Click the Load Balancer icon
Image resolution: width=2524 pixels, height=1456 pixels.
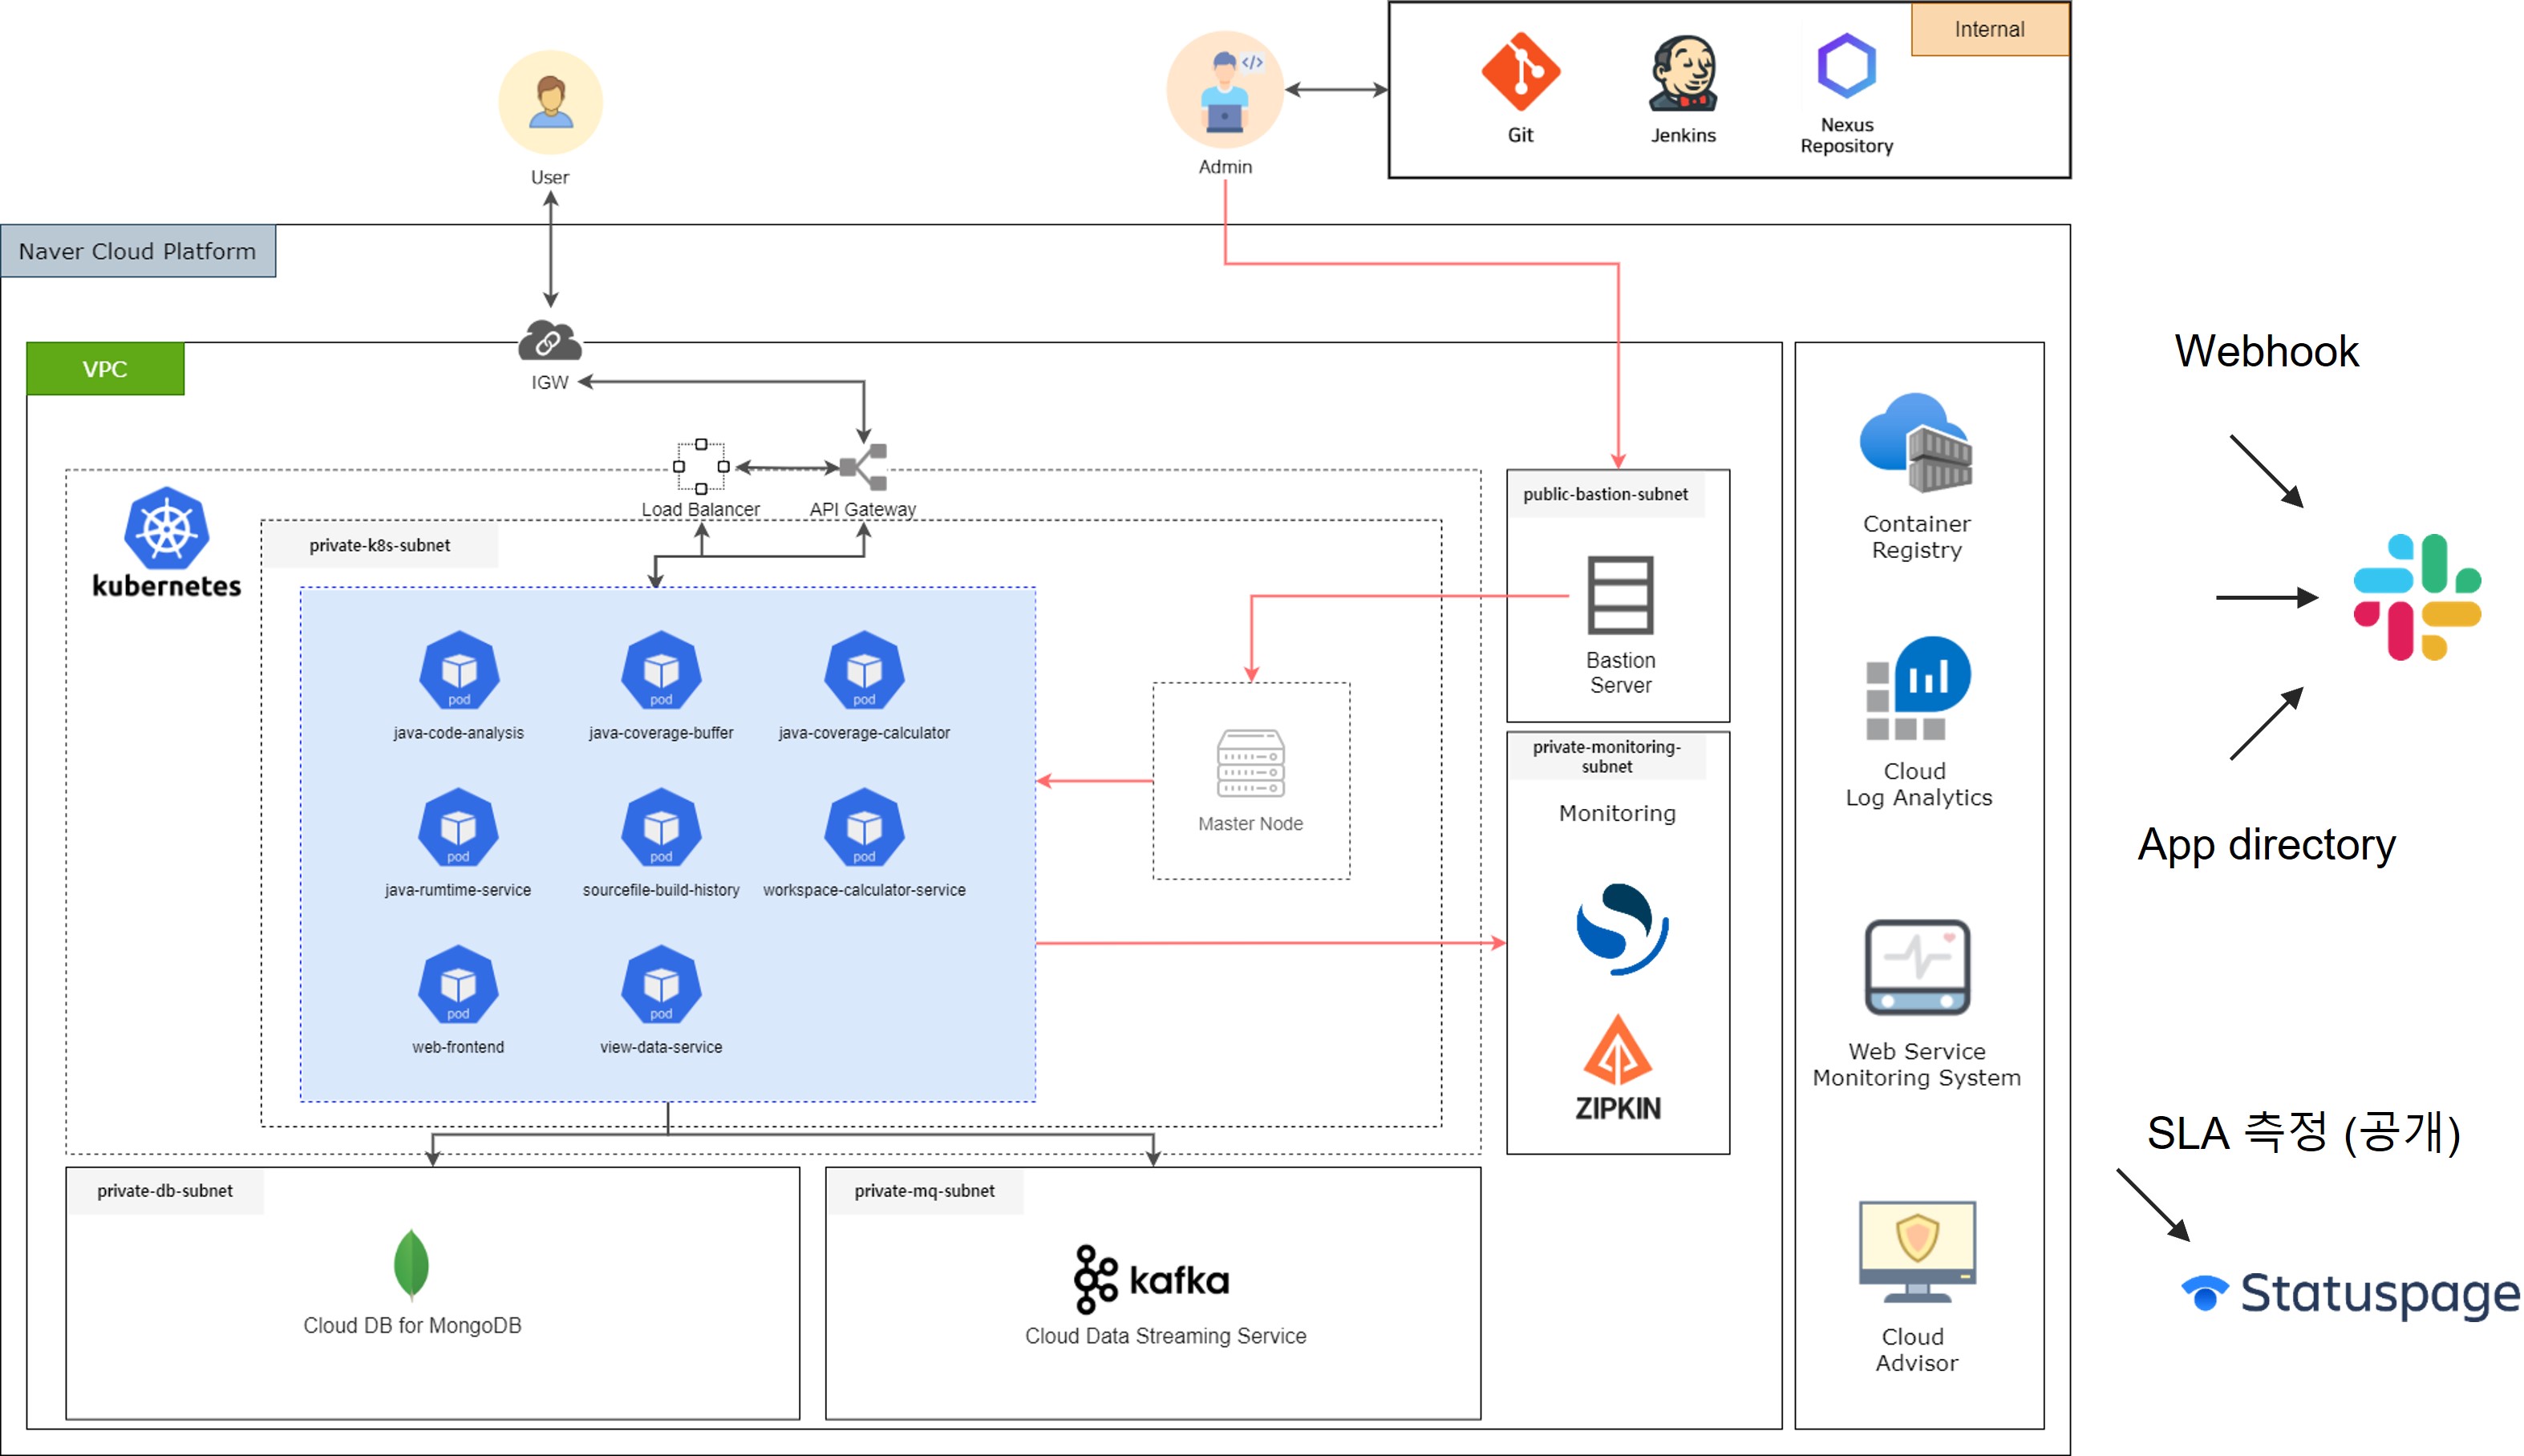click(701, 466)
